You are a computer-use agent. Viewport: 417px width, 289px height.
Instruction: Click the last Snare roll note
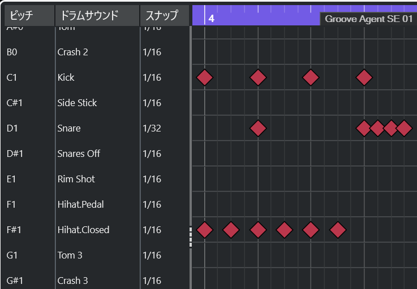coord(403,128)
